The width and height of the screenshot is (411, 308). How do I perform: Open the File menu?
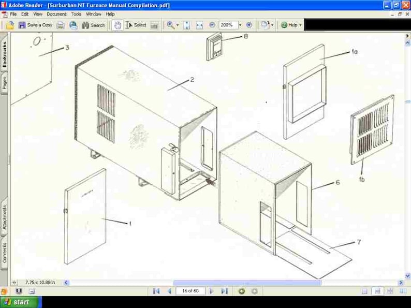tap(13, 14)
